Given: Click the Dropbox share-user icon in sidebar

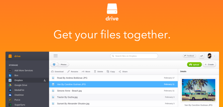Looking at the screenshot, I should [45, 81].
